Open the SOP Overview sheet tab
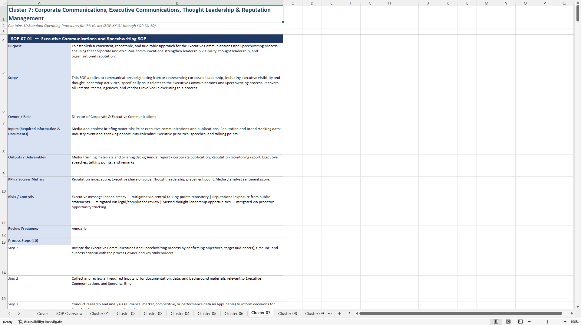Viewport: 581px width, 325px height. point(69,314)
